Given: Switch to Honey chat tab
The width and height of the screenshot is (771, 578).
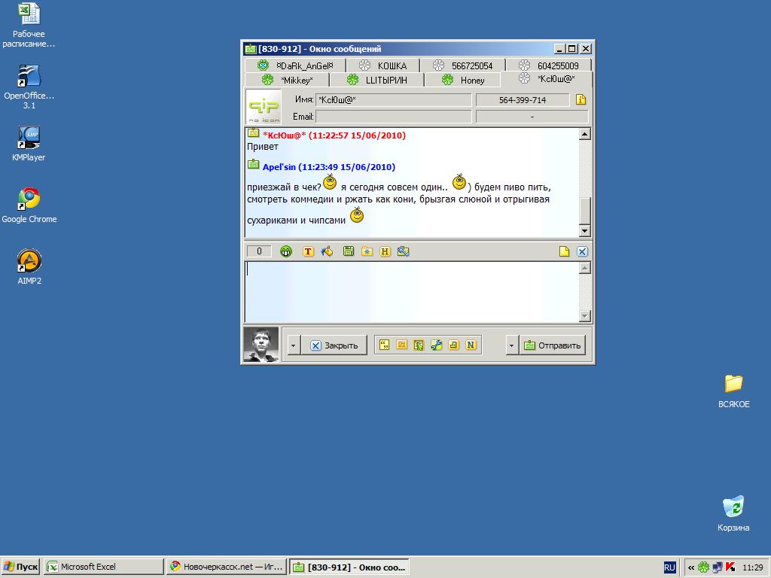Looking at the screenshot, I should tap(463, 80).
